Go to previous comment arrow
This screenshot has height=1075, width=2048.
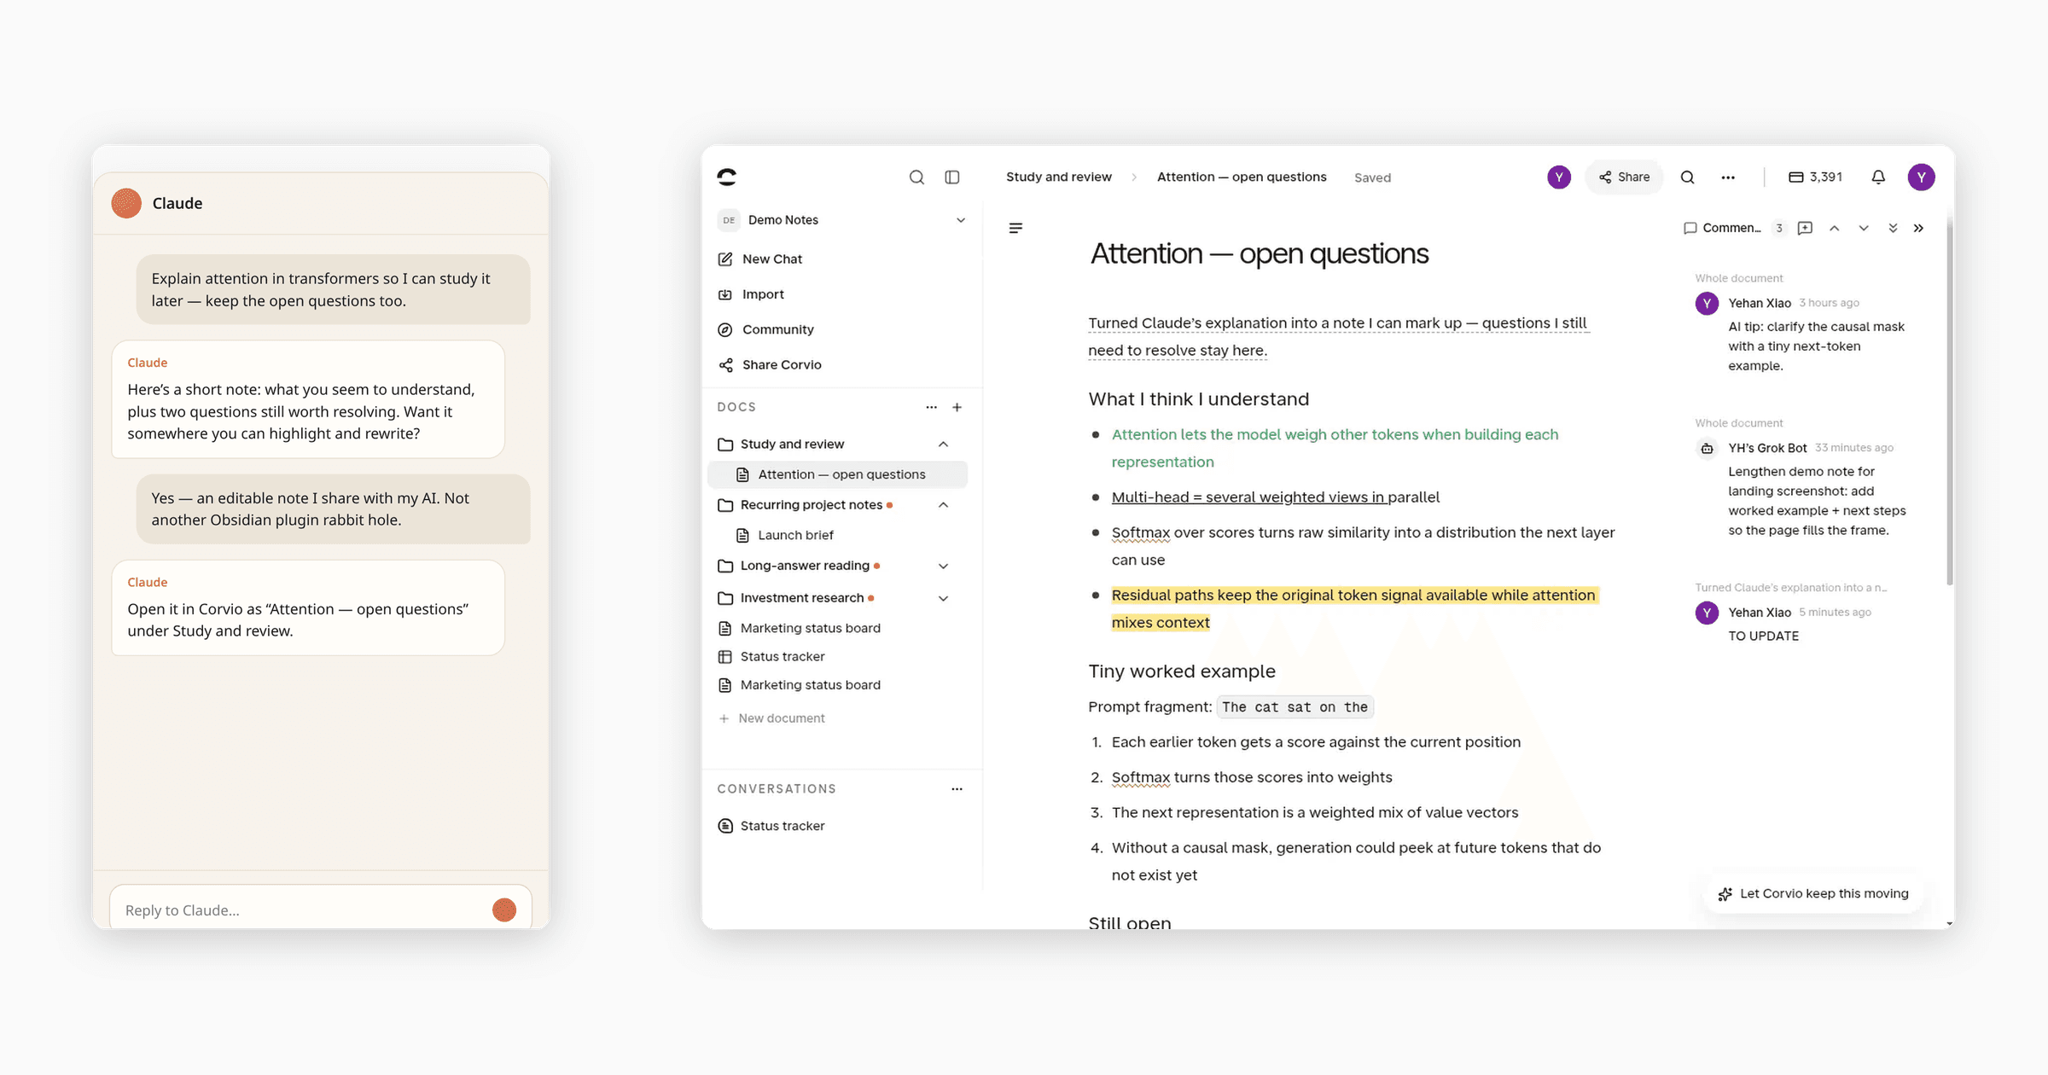pyautogui.click(x=1834, y=228)
